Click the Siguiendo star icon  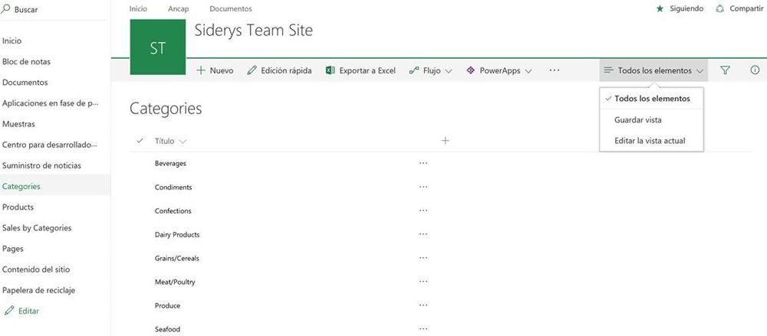[660, 8]
